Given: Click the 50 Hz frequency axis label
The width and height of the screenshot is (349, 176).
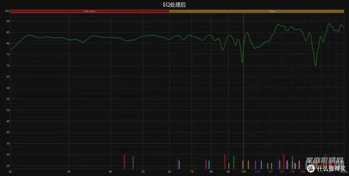Looking at the screenshot, I should click(143, 171).
